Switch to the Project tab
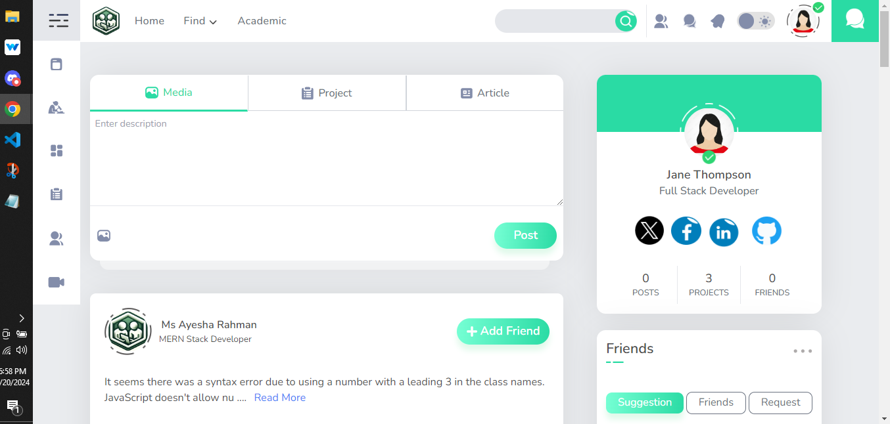890x424 pixels. coord(327,93)
